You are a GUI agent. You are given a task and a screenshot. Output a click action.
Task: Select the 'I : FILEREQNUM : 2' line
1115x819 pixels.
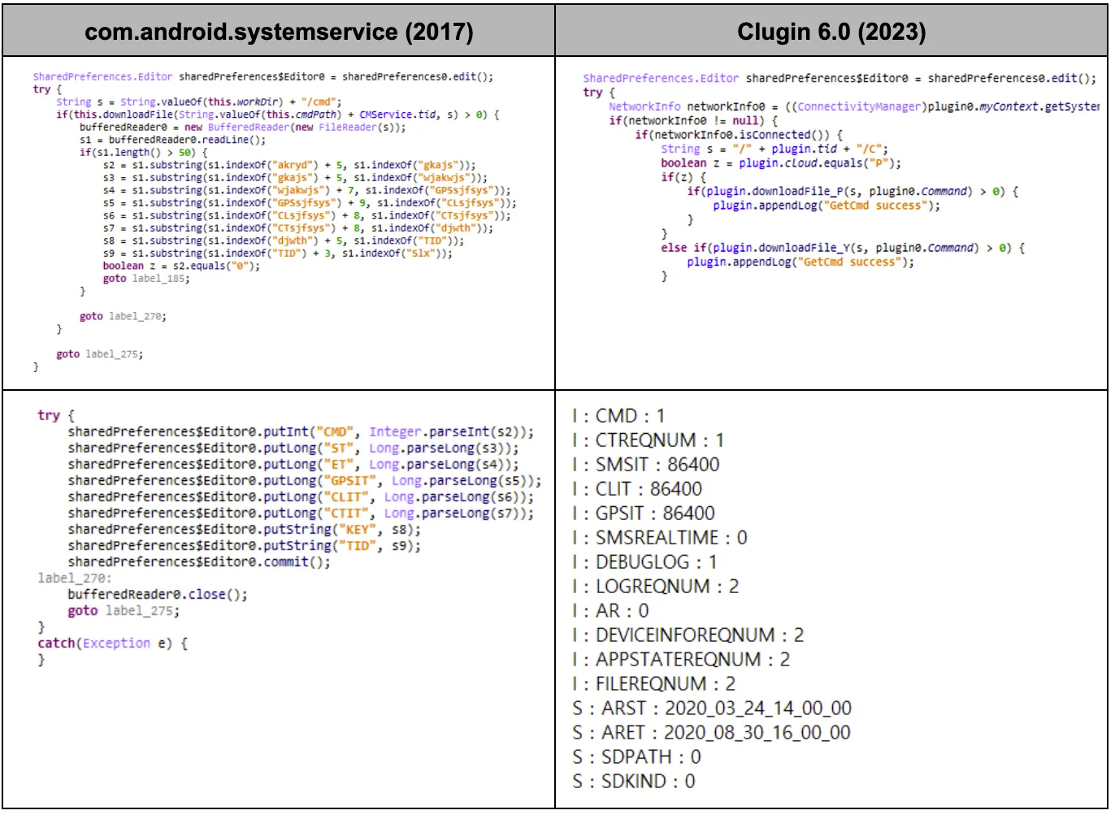[653, 684]
